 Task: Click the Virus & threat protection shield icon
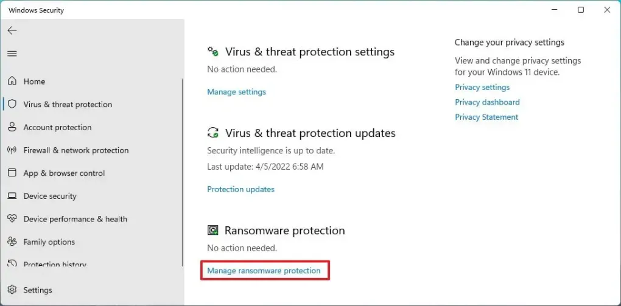(12, 104)
